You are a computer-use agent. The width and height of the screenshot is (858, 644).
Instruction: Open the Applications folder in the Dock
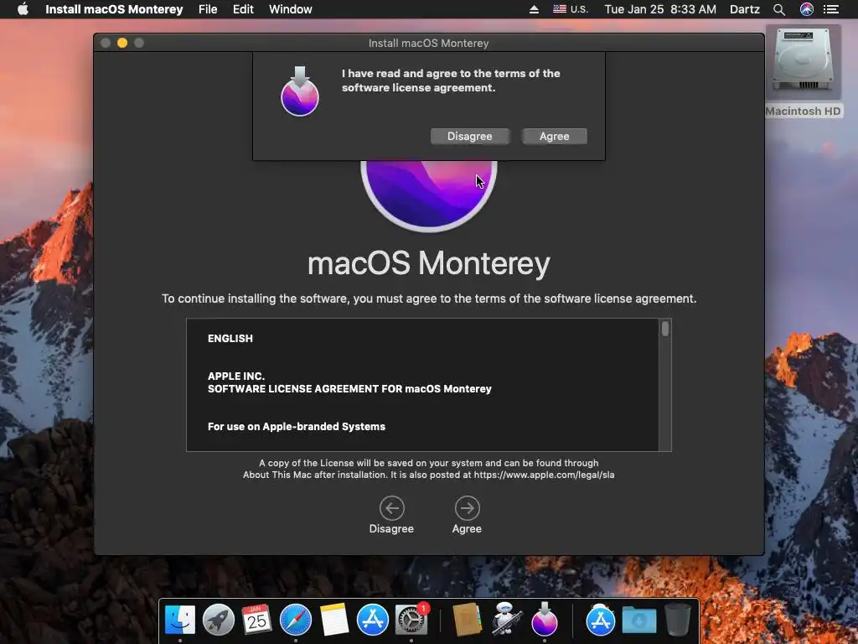coord(600,620)
